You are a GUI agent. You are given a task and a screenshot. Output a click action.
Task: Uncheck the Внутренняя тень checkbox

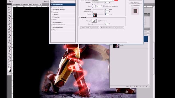(52, 4)
